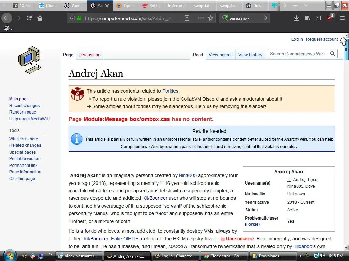
Task: Open What links here link
Action: (24, 139)
